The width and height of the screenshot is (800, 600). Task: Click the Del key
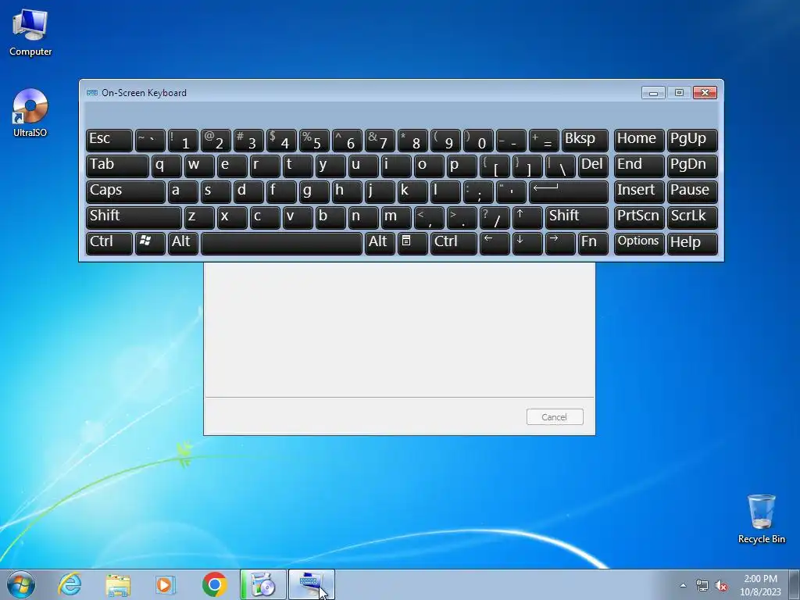[593, 166]
